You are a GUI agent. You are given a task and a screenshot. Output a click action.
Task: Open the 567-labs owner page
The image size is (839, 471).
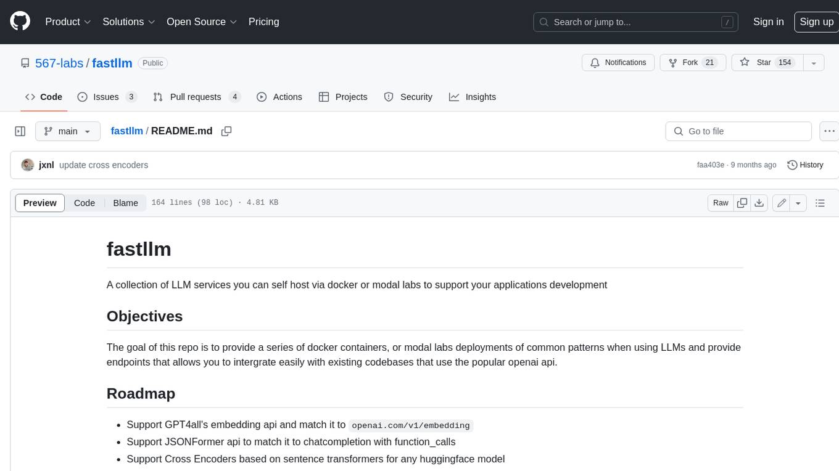coord(59,63)
